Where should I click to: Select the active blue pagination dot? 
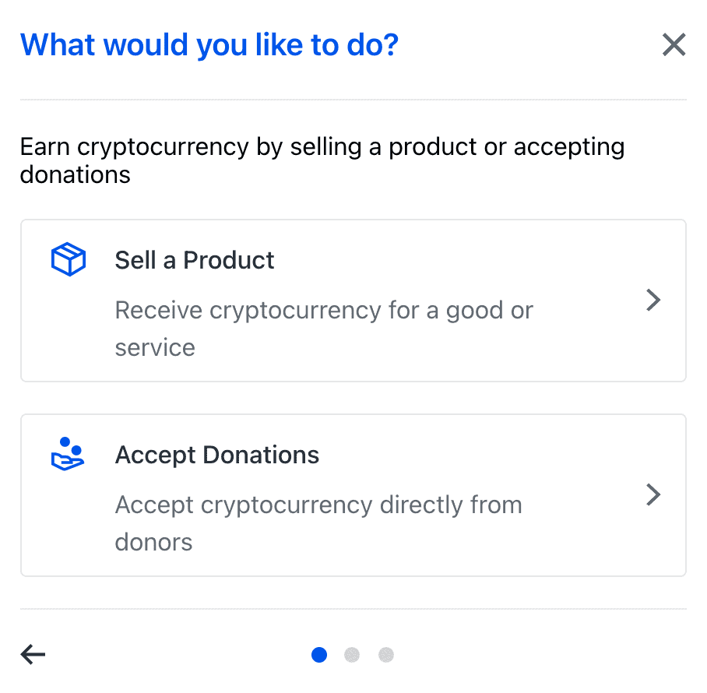pyautogui.click(x=319, y=655)
